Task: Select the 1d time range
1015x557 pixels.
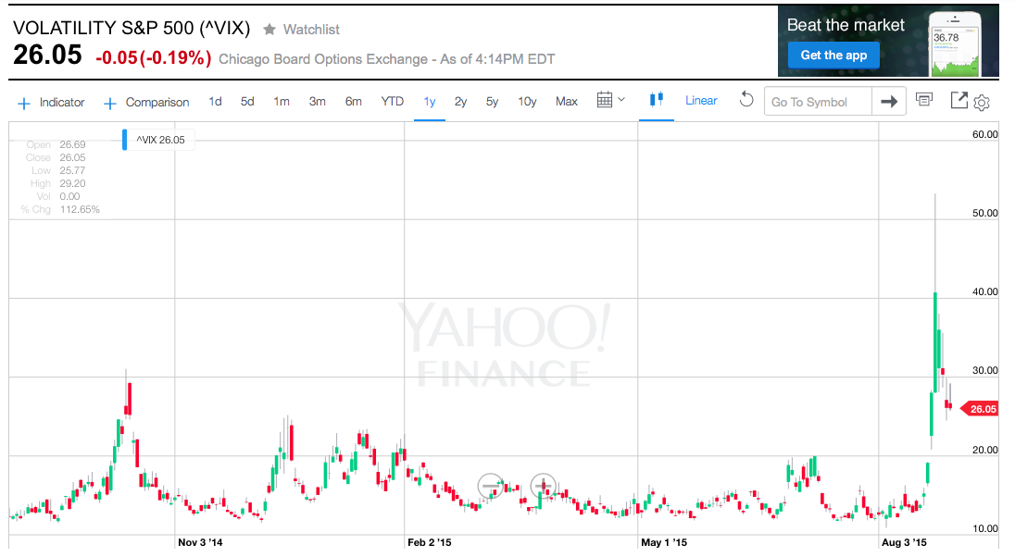Action: coord(215,102)
